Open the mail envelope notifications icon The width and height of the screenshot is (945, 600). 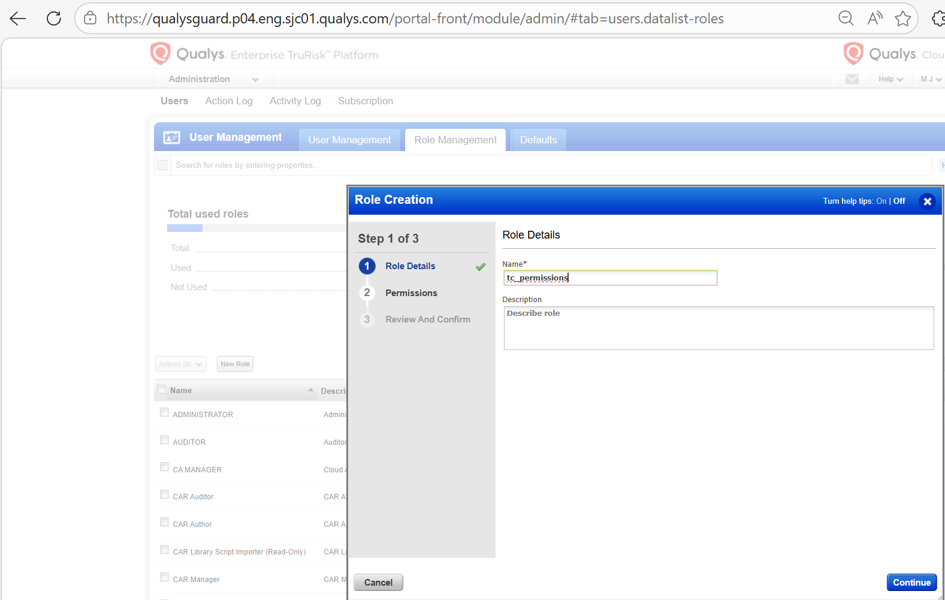pos(852,79)
